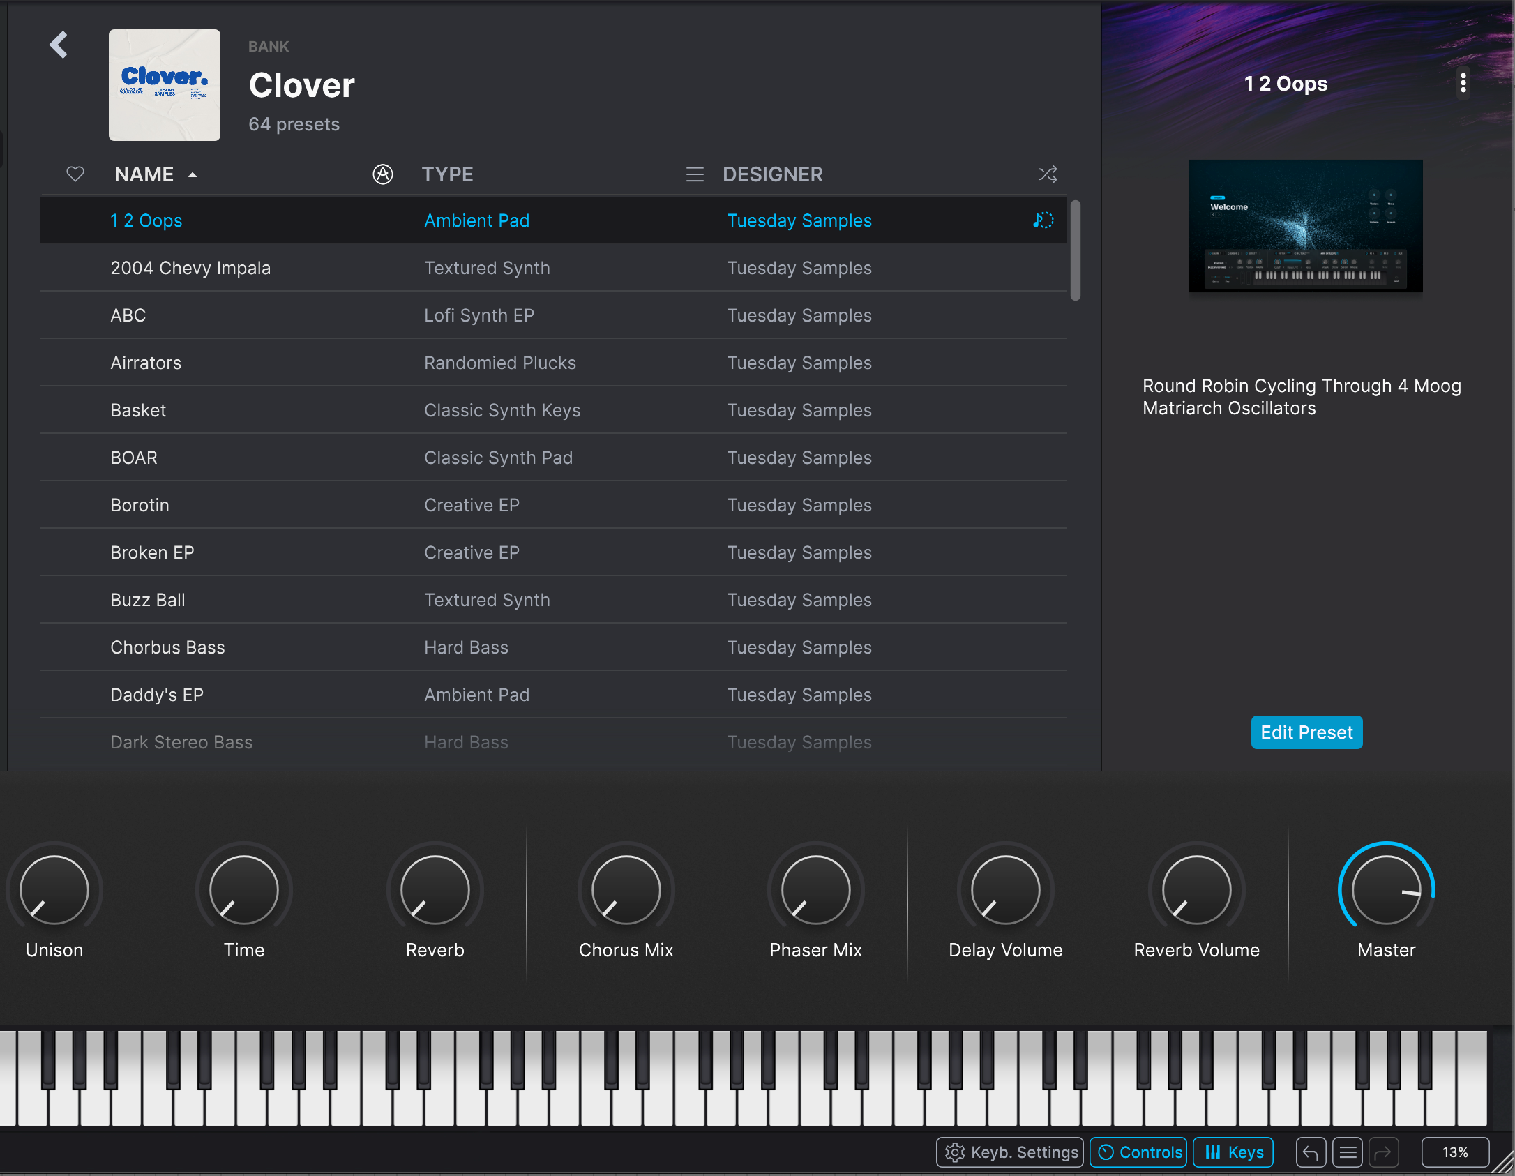The width and height of the screenshot is (1515, 1176).
Task: Select the 1 2 Oops preset
Action: (554, 220)
